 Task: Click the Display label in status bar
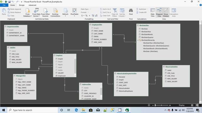tap(182, 105)
